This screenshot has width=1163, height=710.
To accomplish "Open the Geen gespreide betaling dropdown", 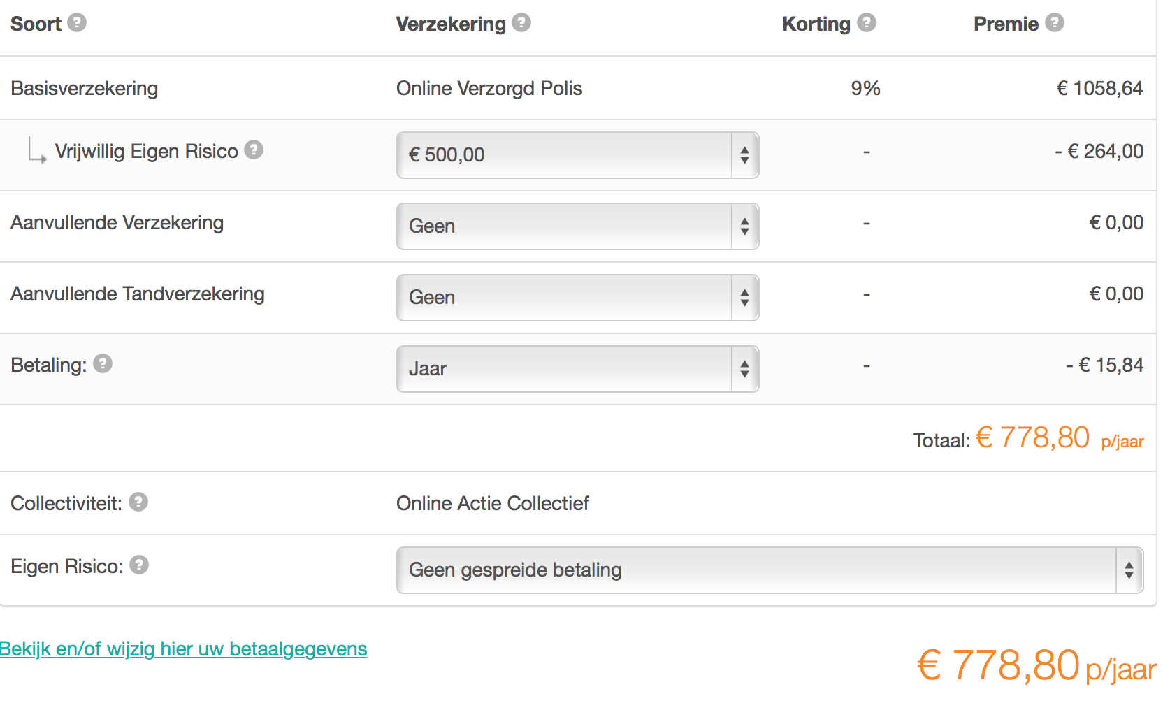I will 770,570.
